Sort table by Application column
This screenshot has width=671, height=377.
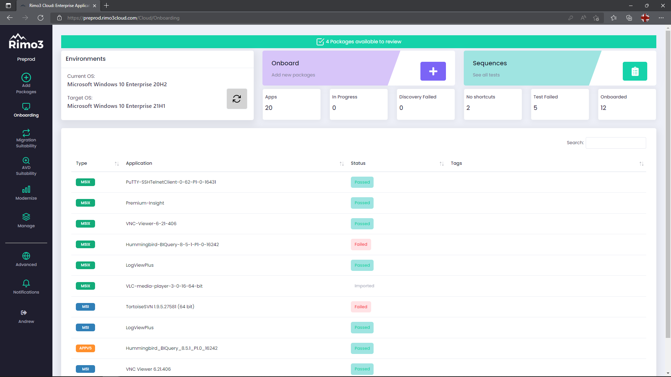[x=341, y=164]
